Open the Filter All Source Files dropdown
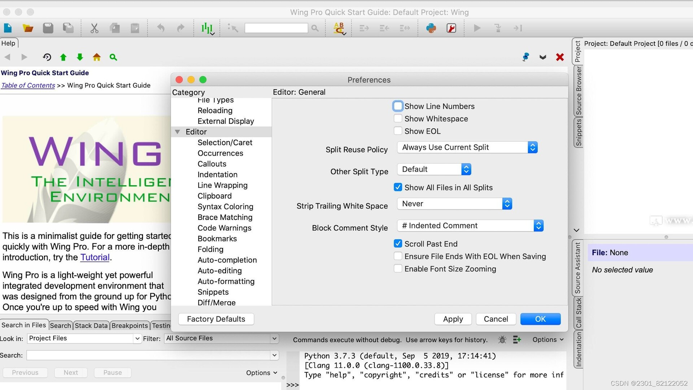This screenshot has height=390, width=693. 222,338
